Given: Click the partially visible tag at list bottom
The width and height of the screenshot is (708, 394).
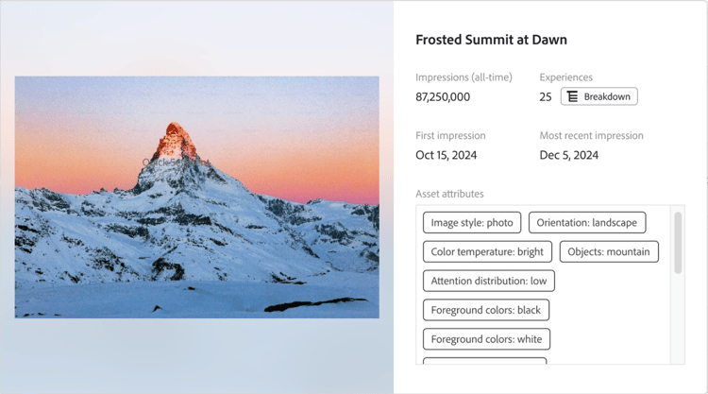Looking at the screenshot, I should pos(484,361).
